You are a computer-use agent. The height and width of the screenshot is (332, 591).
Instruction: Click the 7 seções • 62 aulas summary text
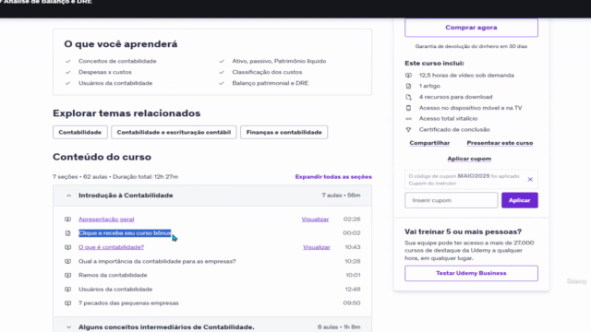click(x=115, y=177)
